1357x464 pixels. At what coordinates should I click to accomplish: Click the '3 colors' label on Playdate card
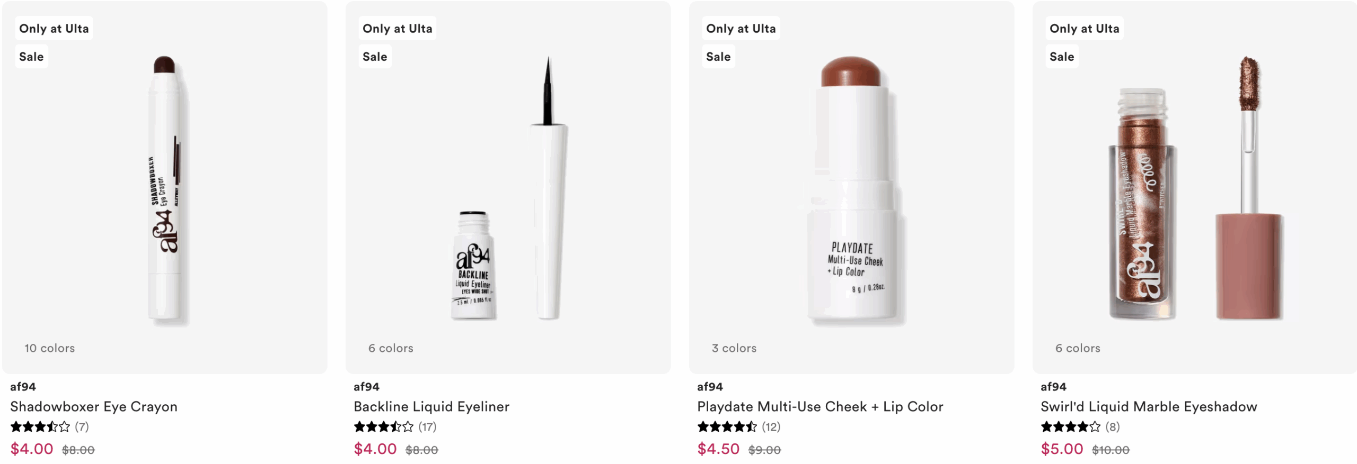pos(734,348)
